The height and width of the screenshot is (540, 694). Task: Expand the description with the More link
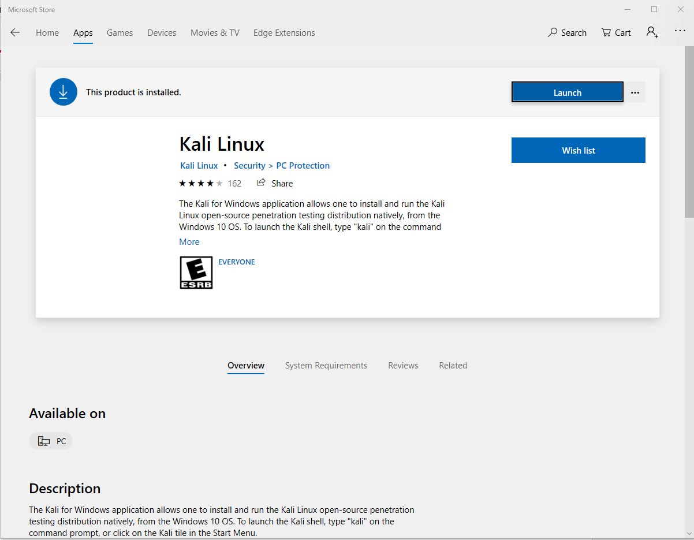[x=189, y=241]
